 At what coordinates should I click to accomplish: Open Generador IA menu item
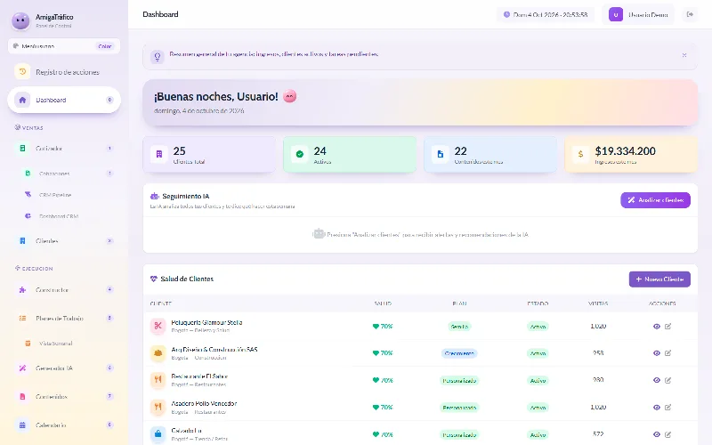pos(64,368)
